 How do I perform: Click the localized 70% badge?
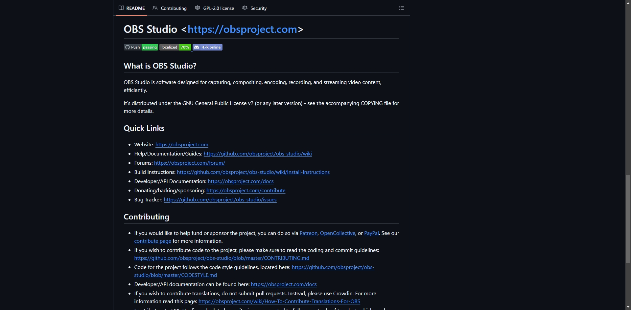(x=175, y=47)
